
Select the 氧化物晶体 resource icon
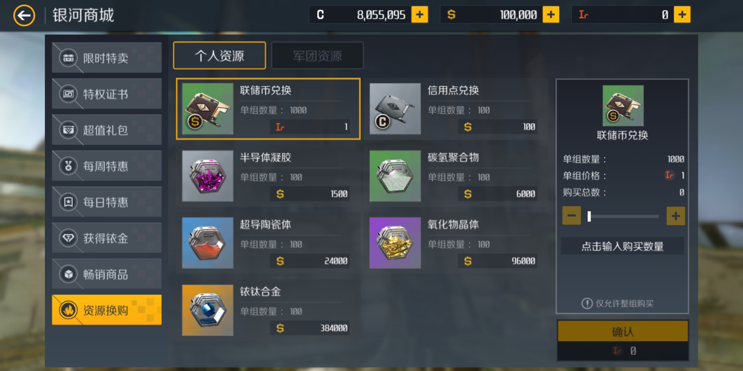(395, 243)
